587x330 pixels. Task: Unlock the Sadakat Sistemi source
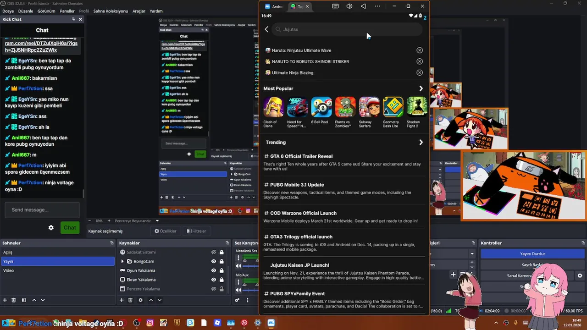pyautogui.click(x=222, y=252)
